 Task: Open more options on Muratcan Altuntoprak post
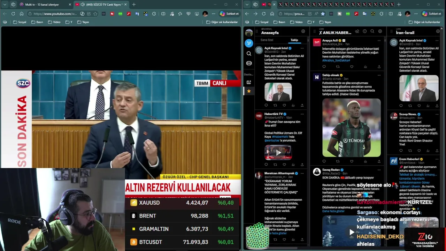tap(302, 173)
